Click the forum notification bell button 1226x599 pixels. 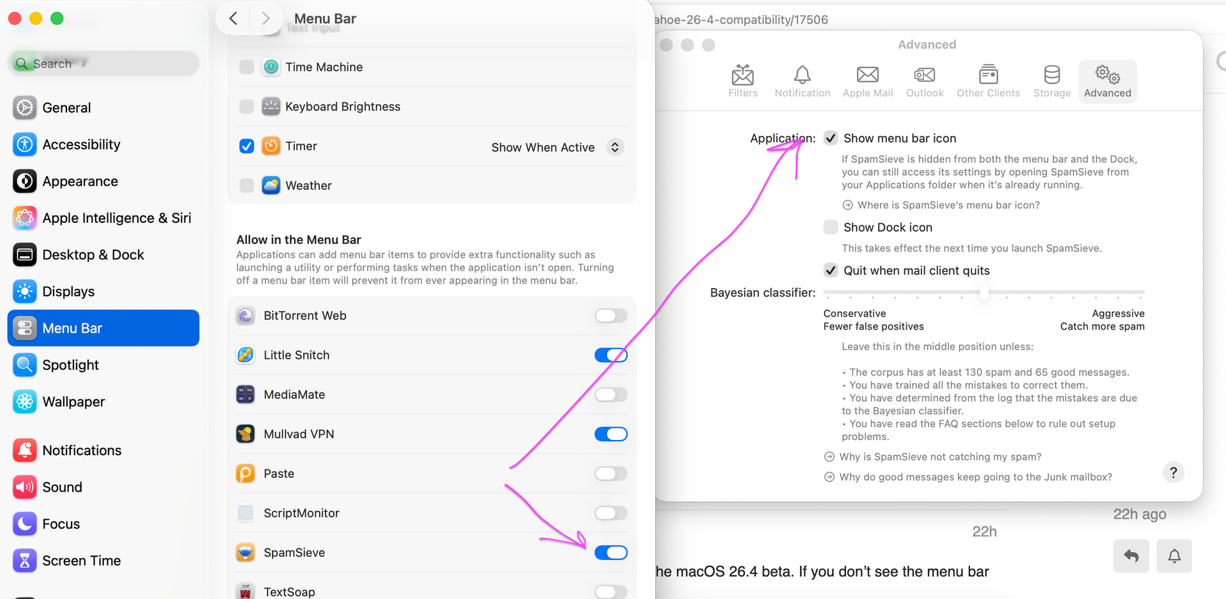1174,556
